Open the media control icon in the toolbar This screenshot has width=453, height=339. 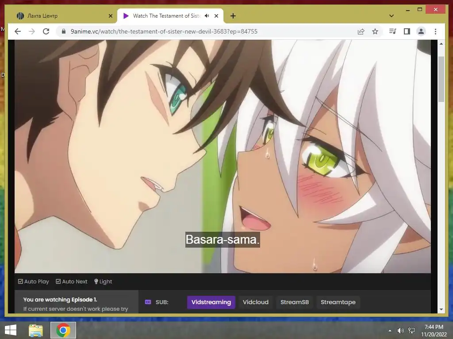pyautogui.click(x=393, y=31)
